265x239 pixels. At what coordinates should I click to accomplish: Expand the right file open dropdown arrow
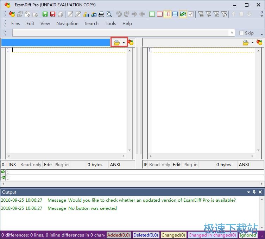(252, 43)
